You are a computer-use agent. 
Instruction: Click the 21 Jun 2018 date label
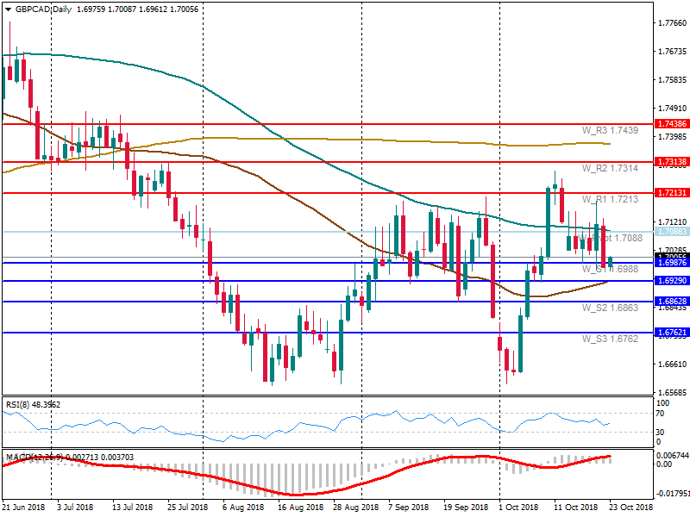[23, 507]
